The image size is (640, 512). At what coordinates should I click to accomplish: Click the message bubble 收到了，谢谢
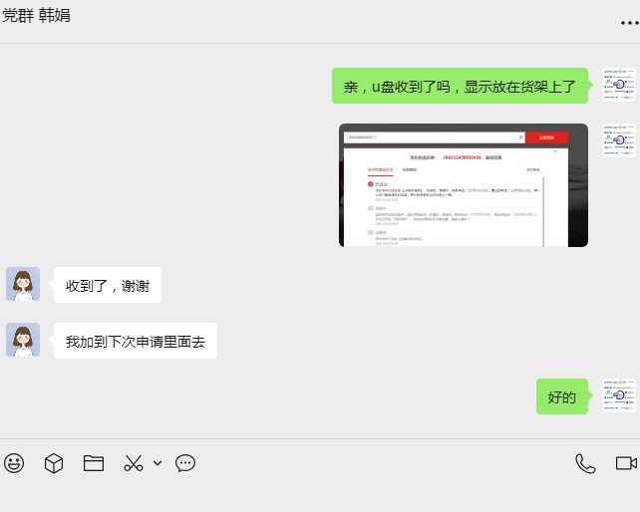click(108, 286)
